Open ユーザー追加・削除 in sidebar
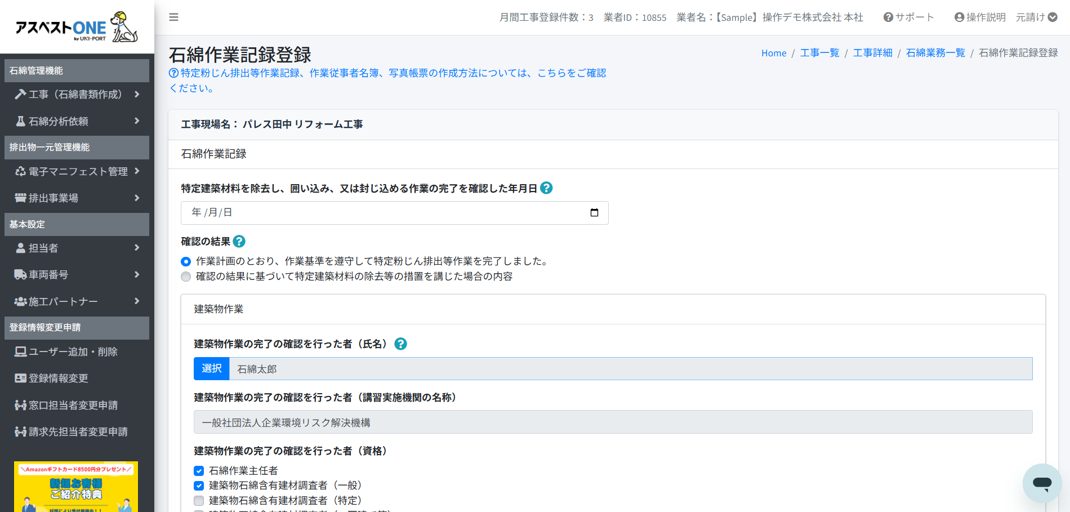 point(73,352)
